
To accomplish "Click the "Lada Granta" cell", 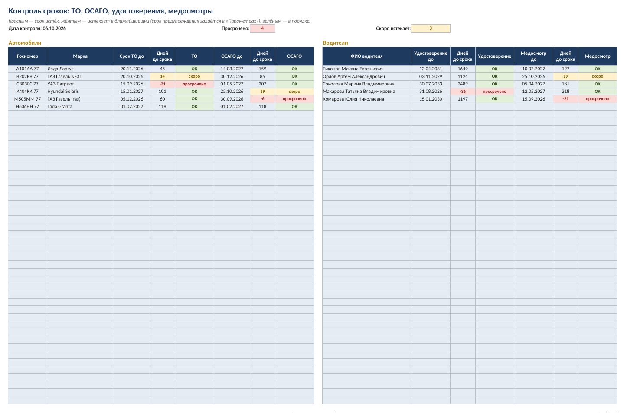I will tap(80, 107).
